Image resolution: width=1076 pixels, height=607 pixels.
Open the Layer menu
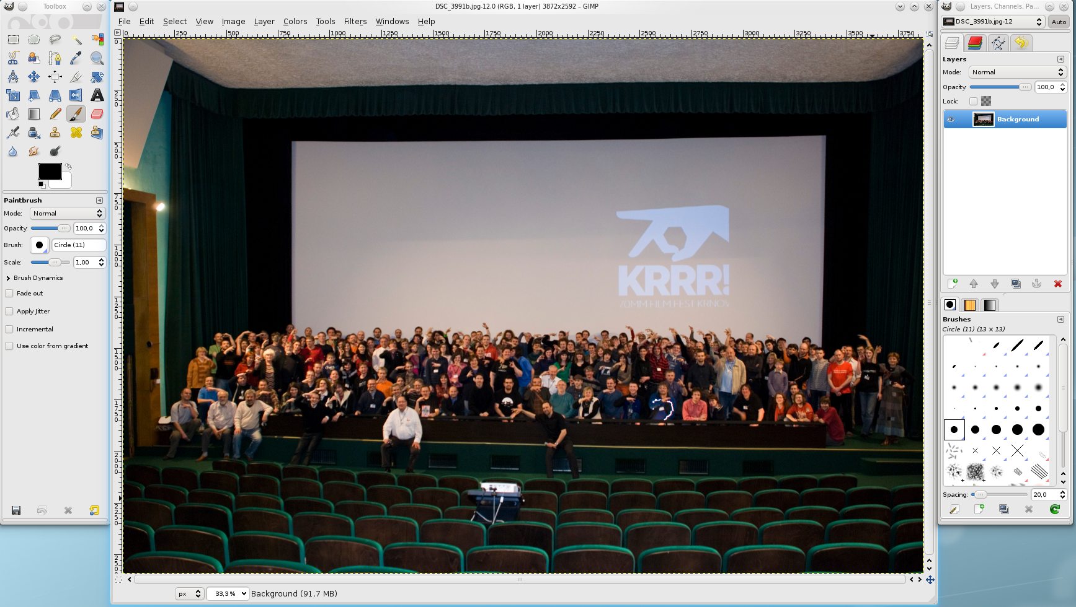coord(264,21)
